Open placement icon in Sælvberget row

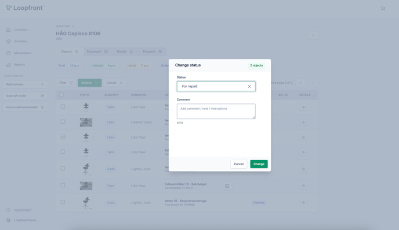(227, 186)
